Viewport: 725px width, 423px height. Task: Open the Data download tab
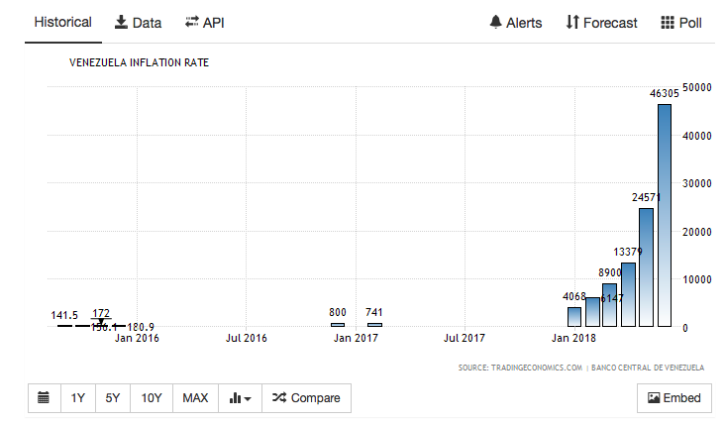pos(138,23)
